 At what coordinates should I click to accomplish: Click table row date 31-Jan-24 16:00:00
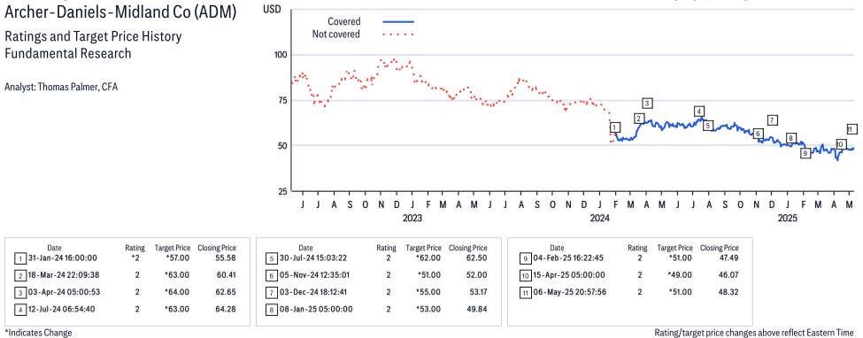[62, 257]
